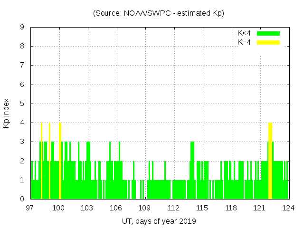
Task: Click the y-axis tick label 7
Action: pos(22,65)
